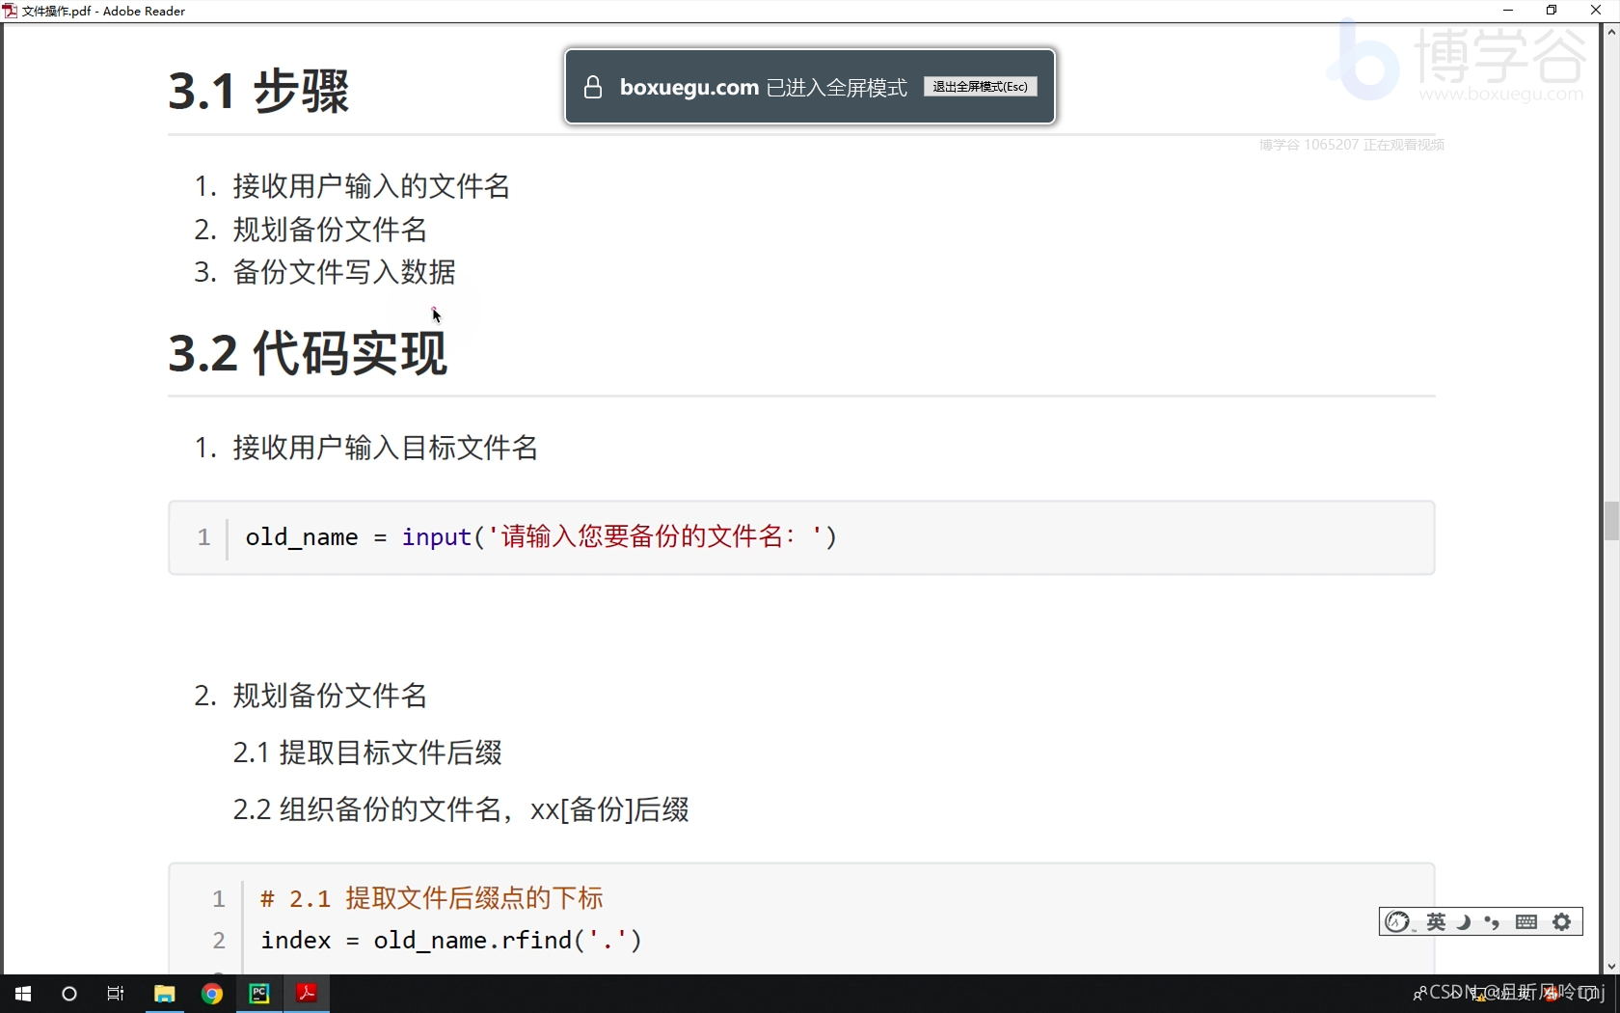The width and height of the screenshot is (1620, 1013).
Task: Click the people icon in system tray
Action: click(1419, 994)
